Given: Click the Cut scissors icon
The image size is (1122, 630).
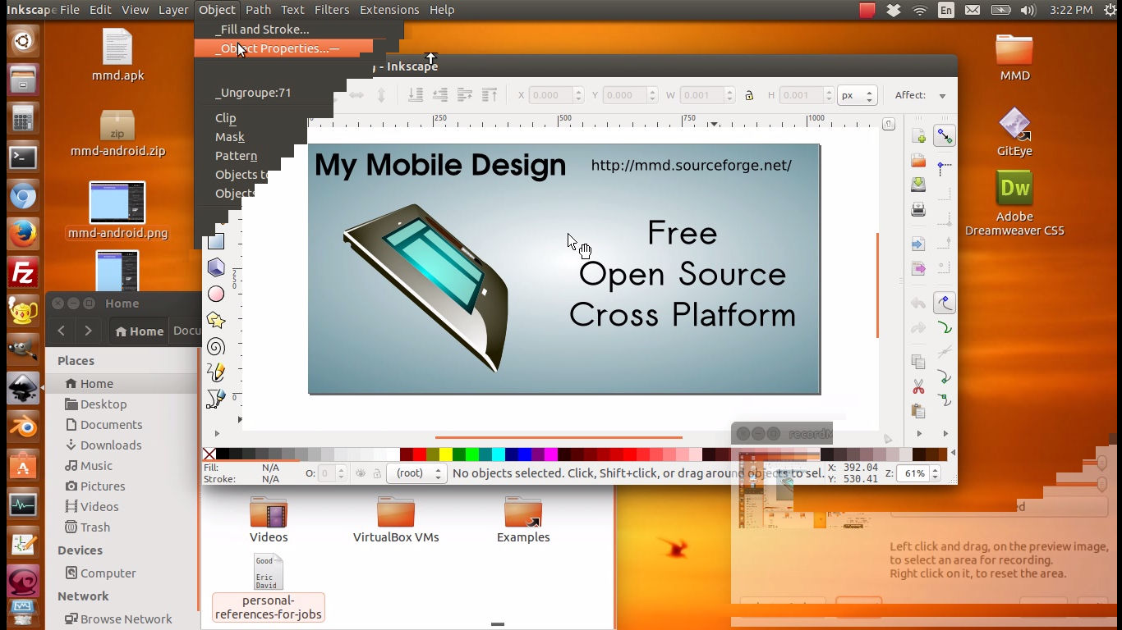Looking at the screenshot, I should click(918, 386).
